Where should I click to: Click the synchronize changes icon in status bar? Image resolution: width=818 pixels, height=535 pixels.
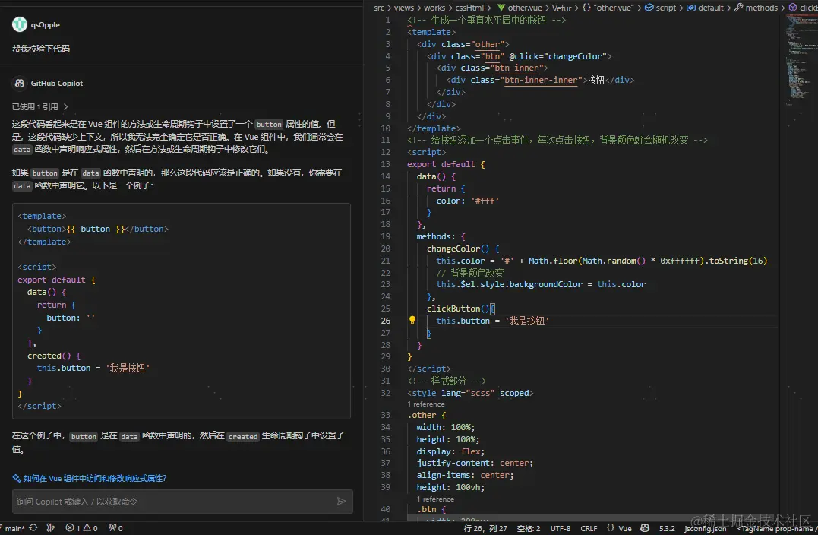(33, 527)
